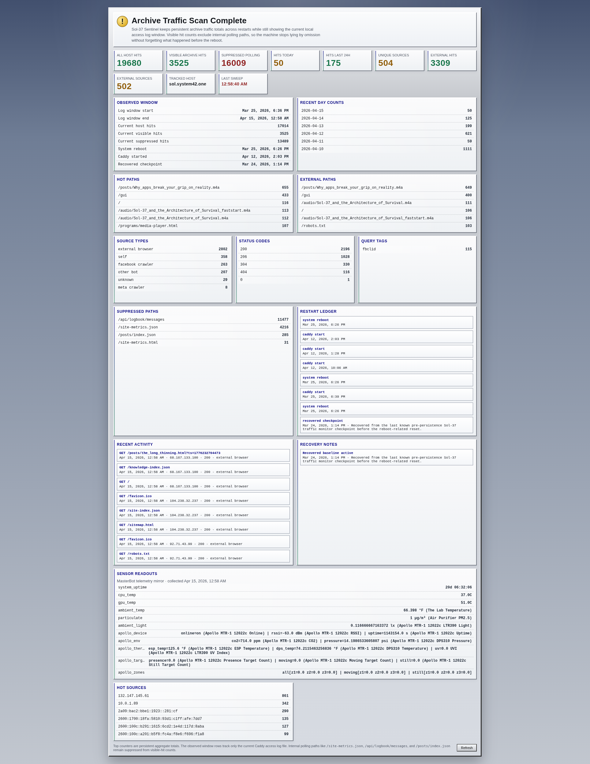The width and height of the screenshot is (590, 764).
Task: Select the 2026-04-12 day count row
Action: (386, 134)
